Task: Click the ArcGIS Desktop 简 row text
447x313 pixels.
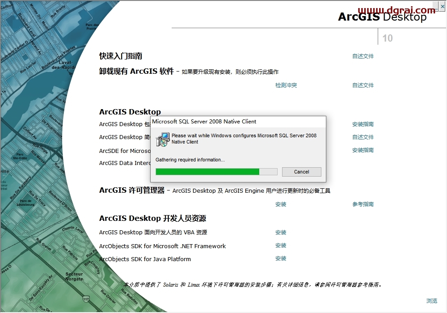Action: coord(125,137)
